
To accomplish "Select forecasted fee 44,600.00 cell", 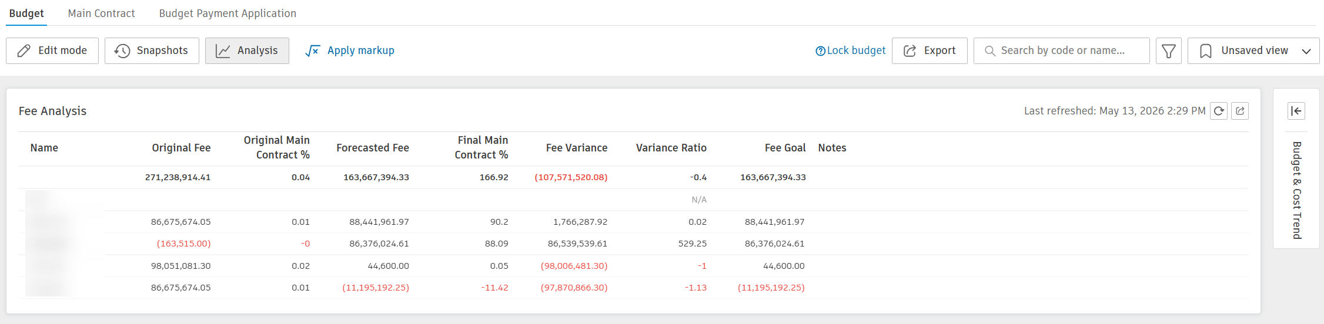I will click(388, 266).
